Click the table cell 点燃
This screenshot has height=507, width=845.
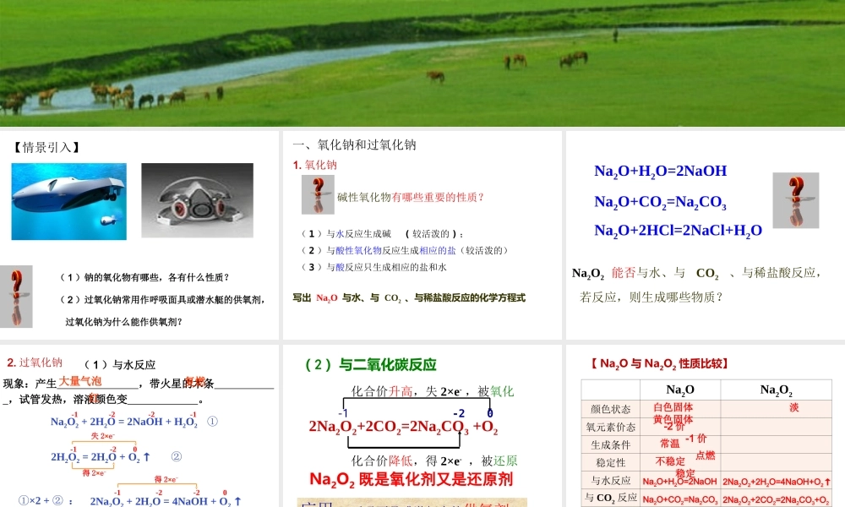click(706, 455)
